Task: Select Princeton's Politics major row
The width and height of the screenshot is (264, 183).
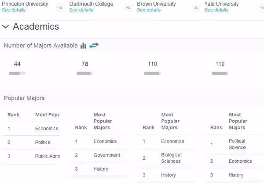Action: 31,142
